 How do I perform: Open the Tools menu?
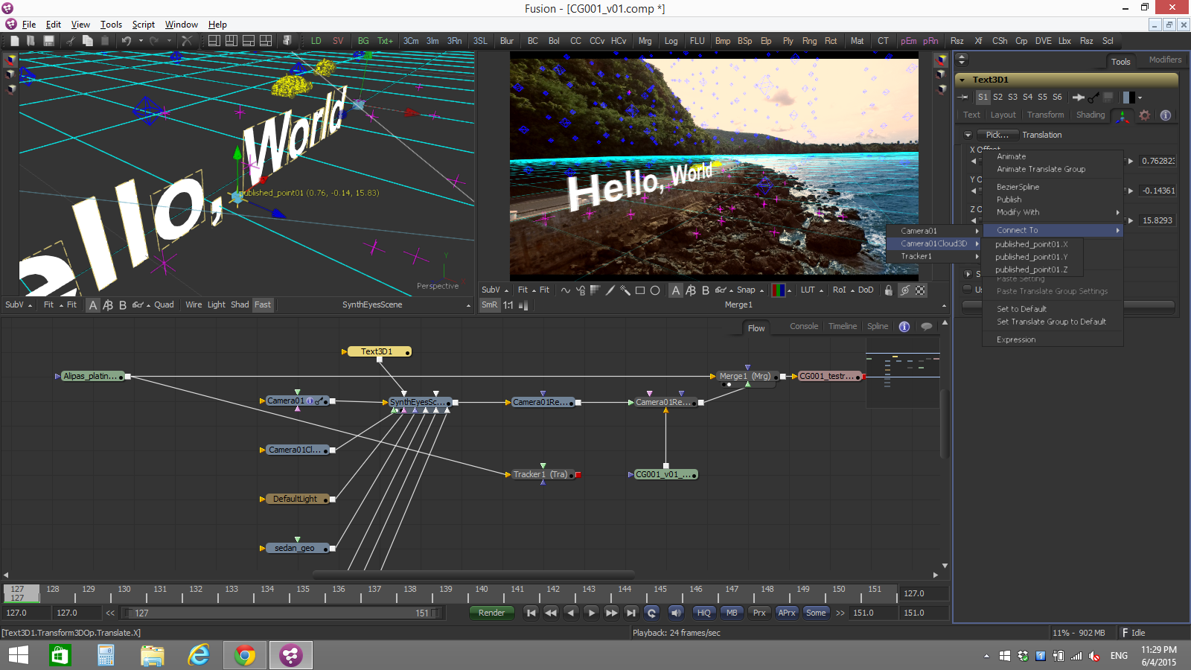111,25
